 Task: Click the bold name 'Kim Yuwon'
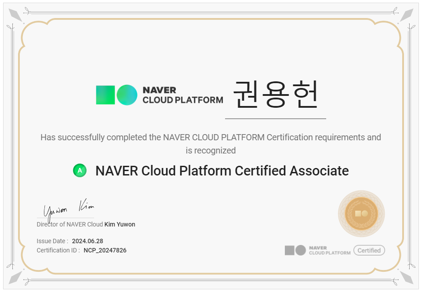coord(120,224)
